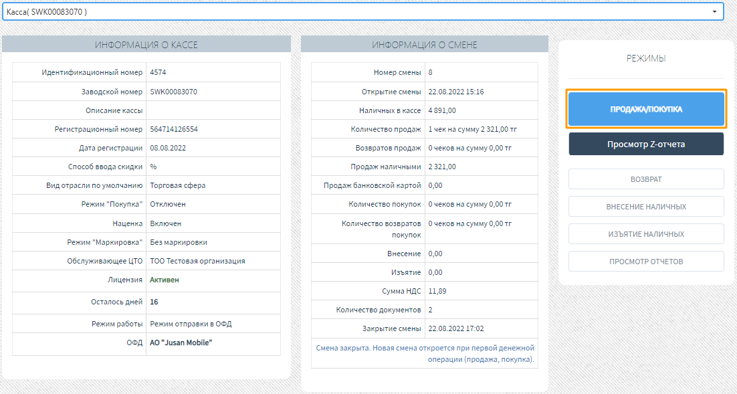
Task: Click the ИНФОРМАЦИЯ О СМЕНЕ panel header
Action: 425,45
